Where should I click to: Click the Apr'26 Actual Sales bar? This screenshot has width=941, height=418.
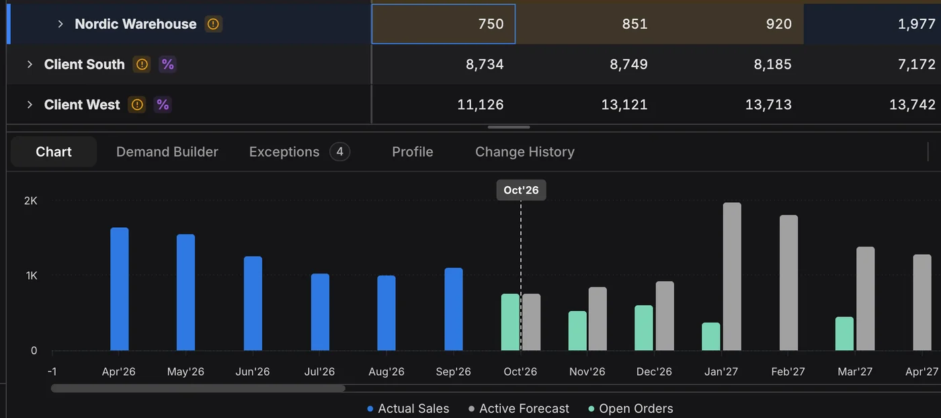click(119, 289)
